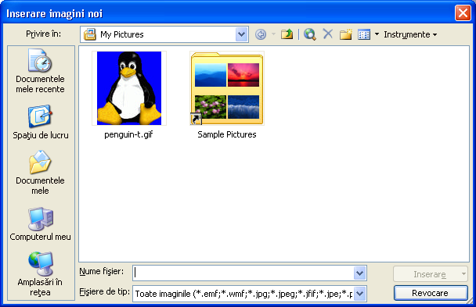This screenshot has height=307, width=476.
Task: Expand the Inserare button dropdown arrow
Action: click(463, 274)
